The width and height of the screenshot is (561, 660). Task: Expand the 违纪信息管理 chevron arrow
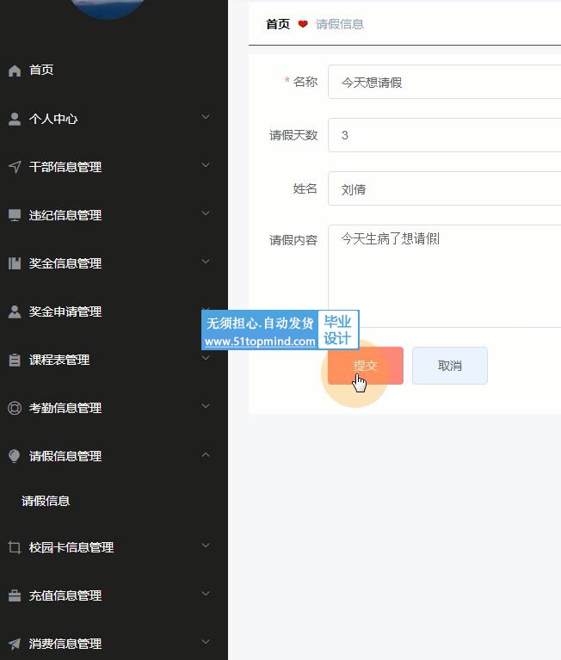click(x=205, y=213)
